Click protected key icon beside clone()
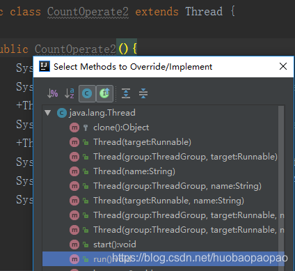The height and width of the screenshot is (271, 295). [86, 127]
